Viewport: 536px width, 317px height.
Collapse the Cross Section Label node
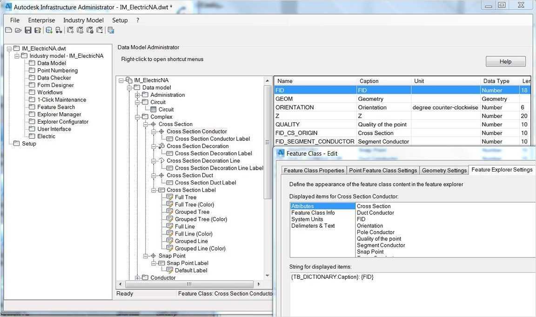tap(154, 190)
